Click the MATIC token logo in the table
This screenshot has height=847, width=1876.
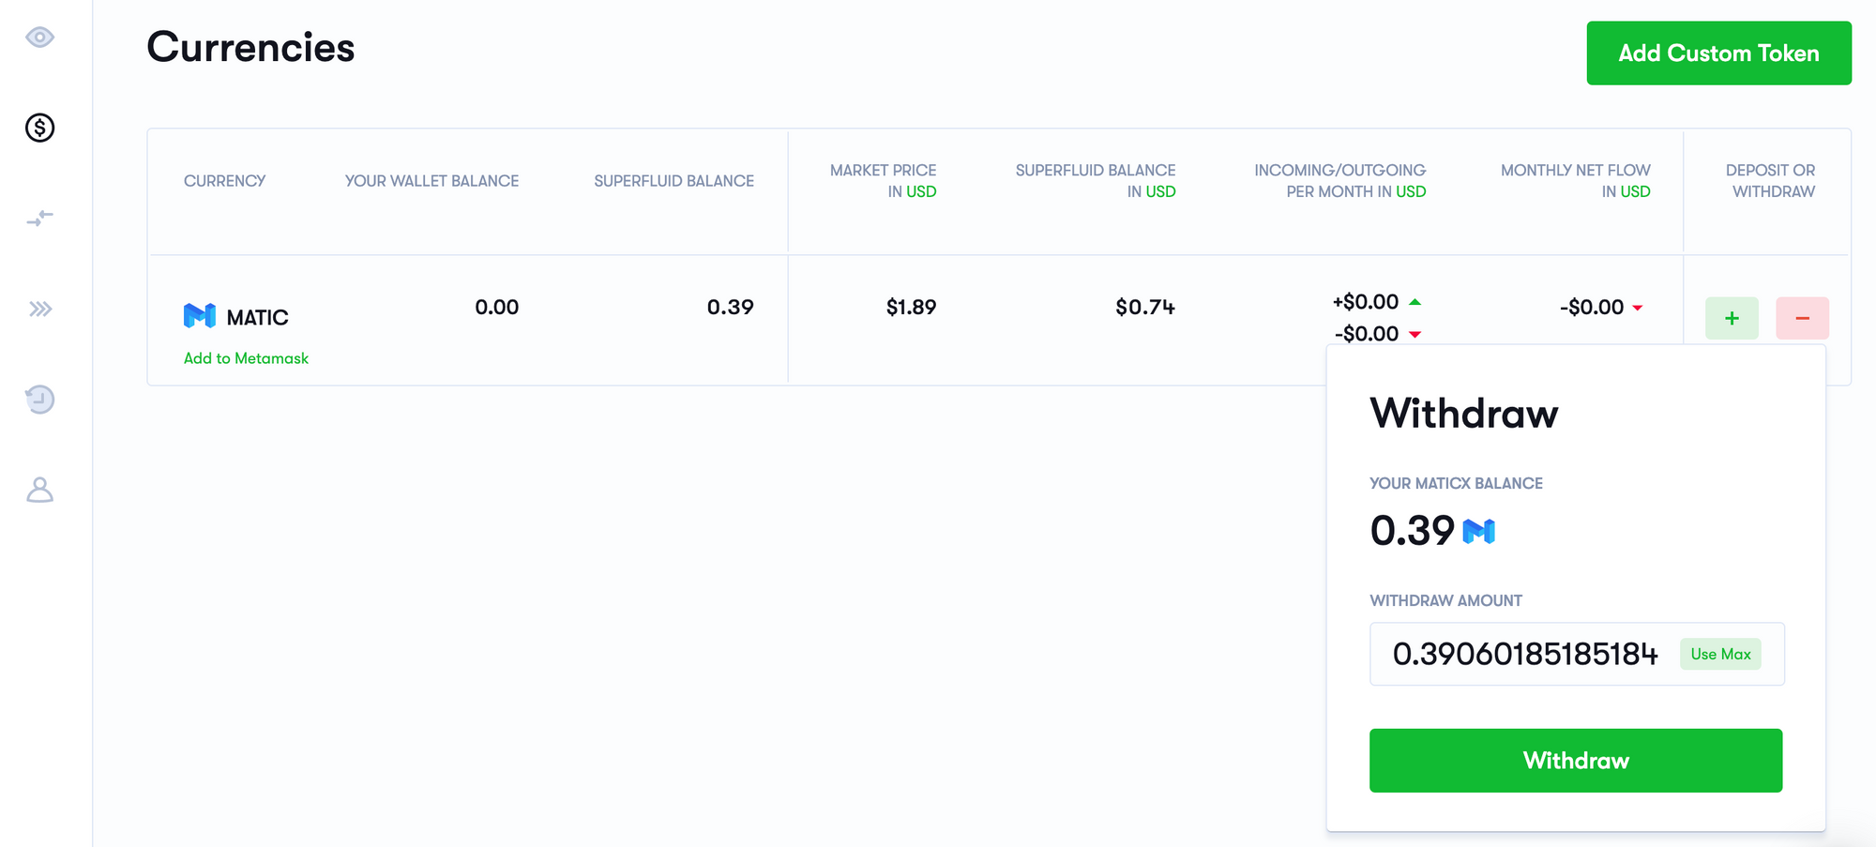coord(200,316)
